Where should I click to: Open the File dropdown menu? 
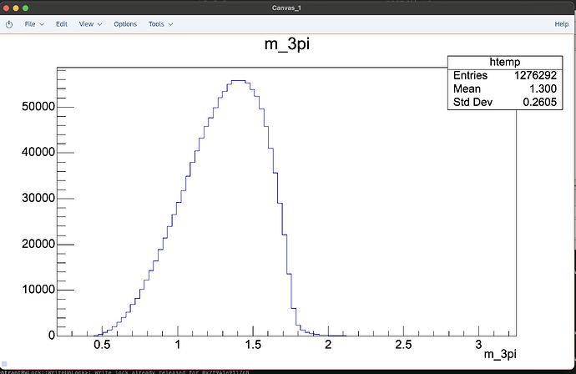[33, 24]
